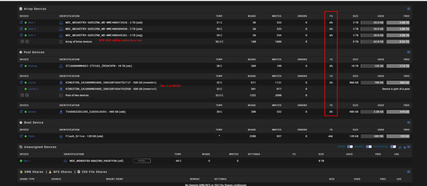Spin down Cache pool with down-arrow button
Image resolution: width=427 pixels, height=186 pixels.
22,96
